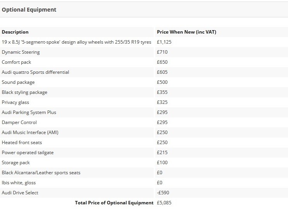Select the Black styling package row
The image size is (288, 209).
pos(144,92)
